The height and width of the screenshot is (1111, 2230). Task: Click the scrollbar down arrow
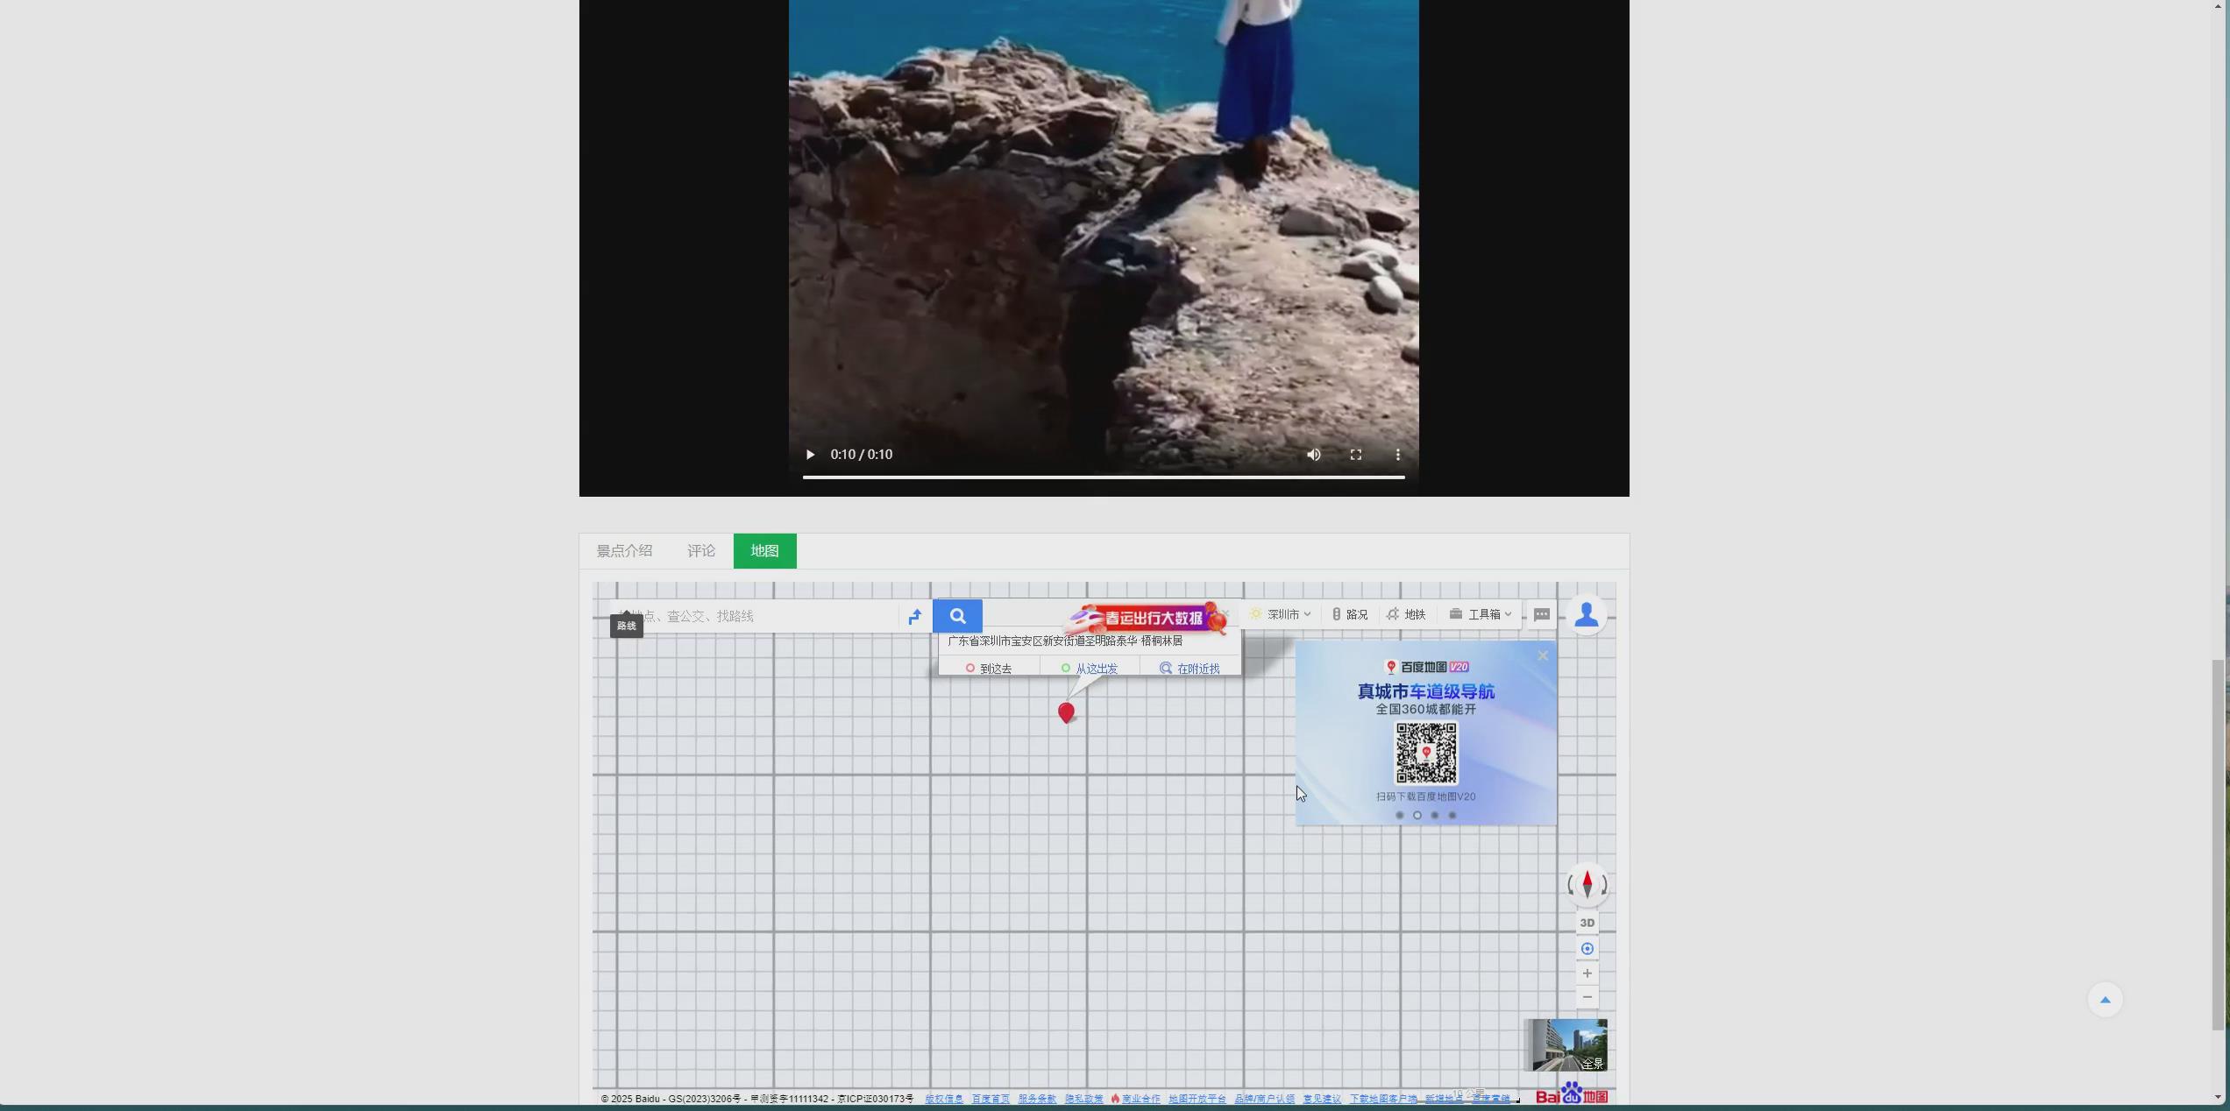[x=2219, y=1097]
